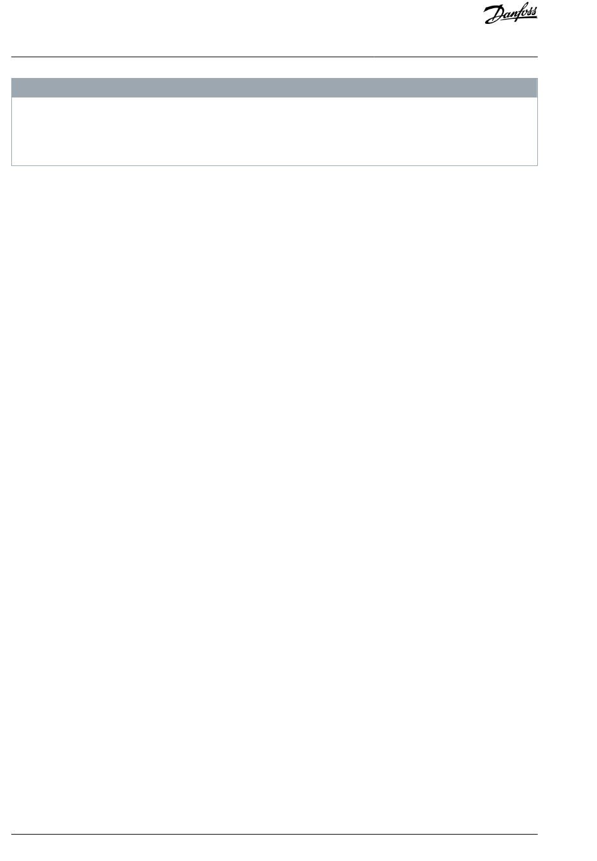Select the grey notice header bar
Viewport: 597px width, 861px height.
(275, 87)
